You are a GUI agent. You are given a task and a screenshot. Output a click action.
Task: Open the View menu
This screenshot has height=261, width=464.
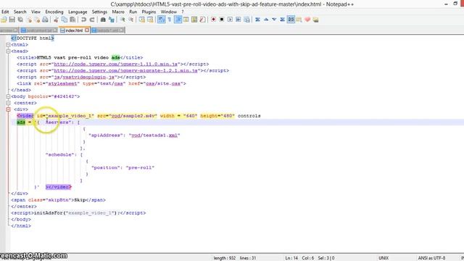click(36, 12)
